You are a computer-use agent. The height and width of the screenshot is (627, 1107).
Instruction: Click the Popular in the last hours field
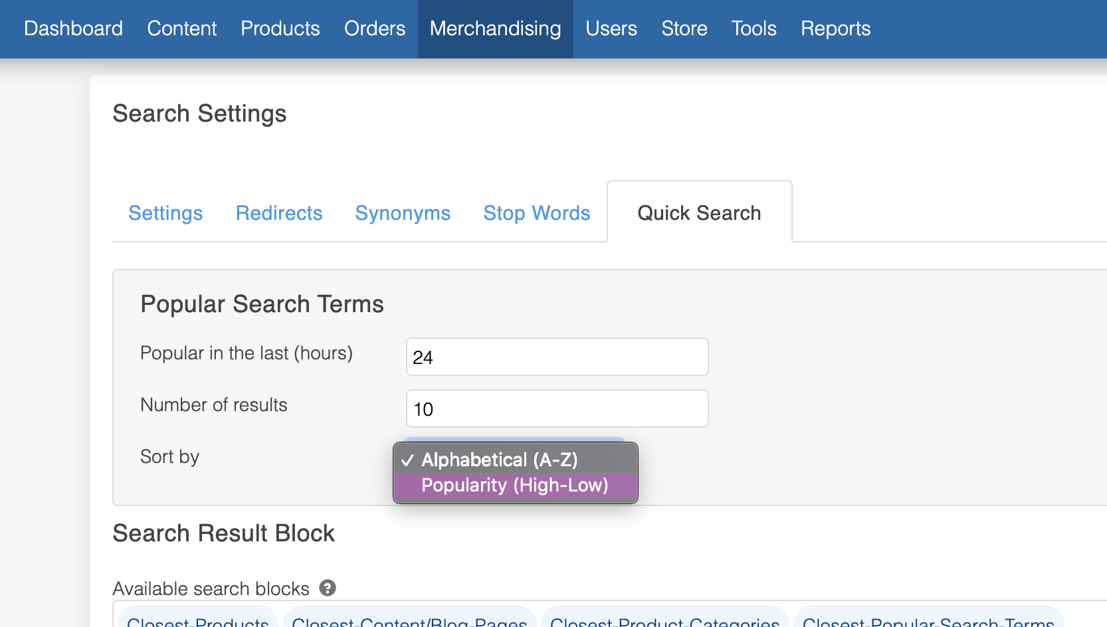[x=557, y=357]
